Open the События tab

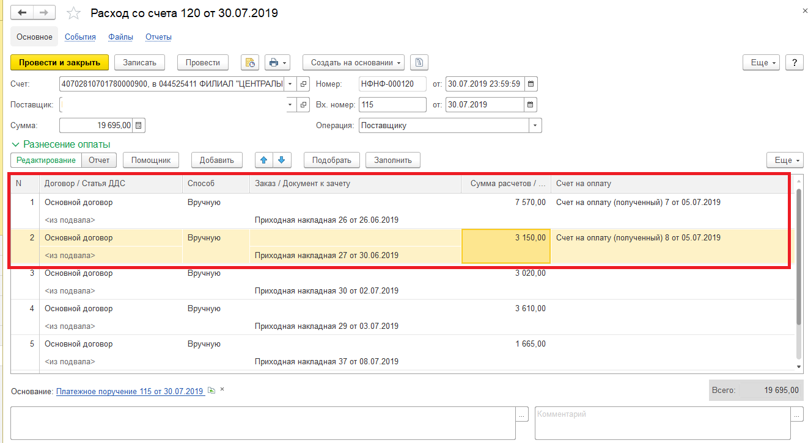(80, 37)
